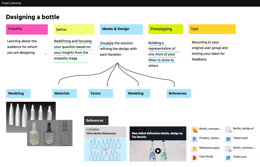Select the pink Empathy sticky note
Screen dimensions: 260x167
27,29
